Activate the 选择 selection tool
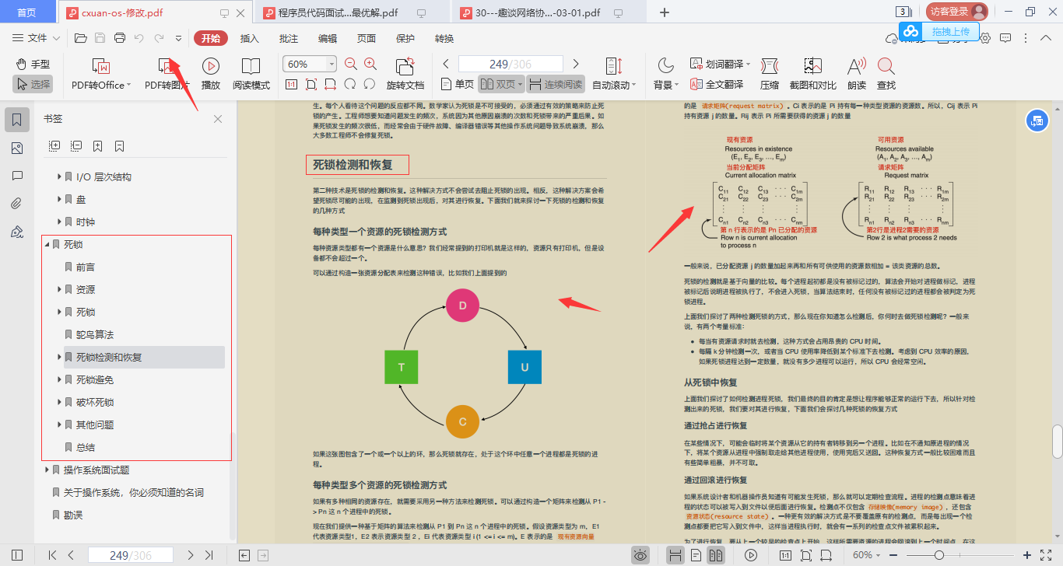 pos(33,84)
